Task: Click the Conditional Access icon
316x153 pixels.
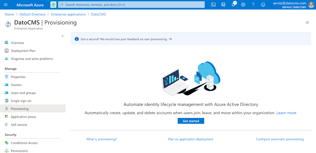Action: [x=7, y=143]
